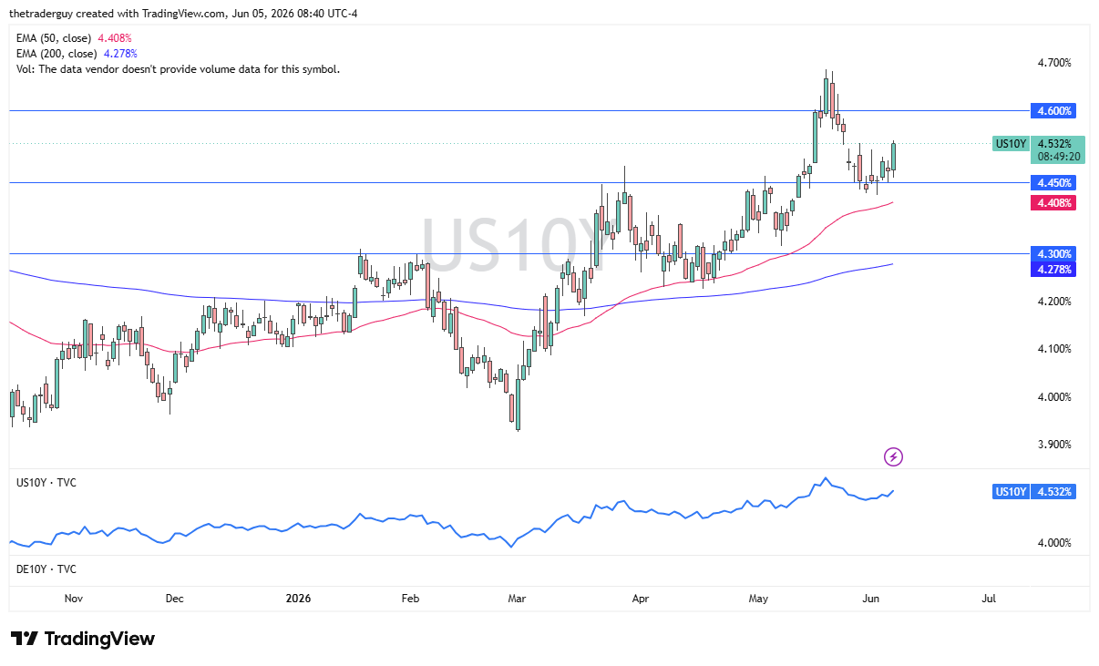Click the chart header attribution text

[x=184, y=14]
